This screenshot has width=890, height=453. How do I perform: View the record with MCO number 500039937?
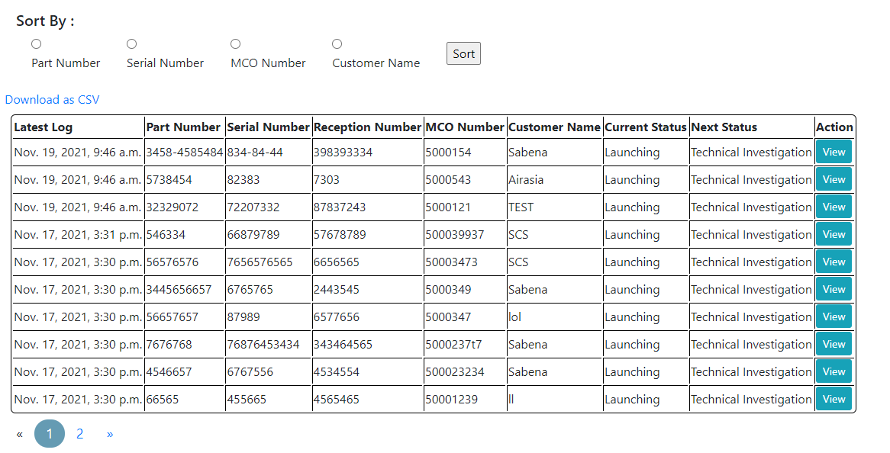coord(834,234)
